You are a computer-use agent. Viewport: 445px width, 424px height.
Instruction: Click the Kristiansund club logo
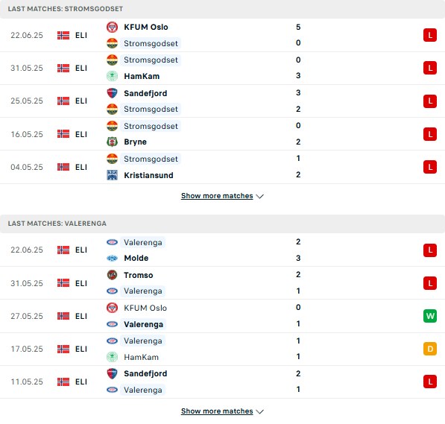(112, 175)
